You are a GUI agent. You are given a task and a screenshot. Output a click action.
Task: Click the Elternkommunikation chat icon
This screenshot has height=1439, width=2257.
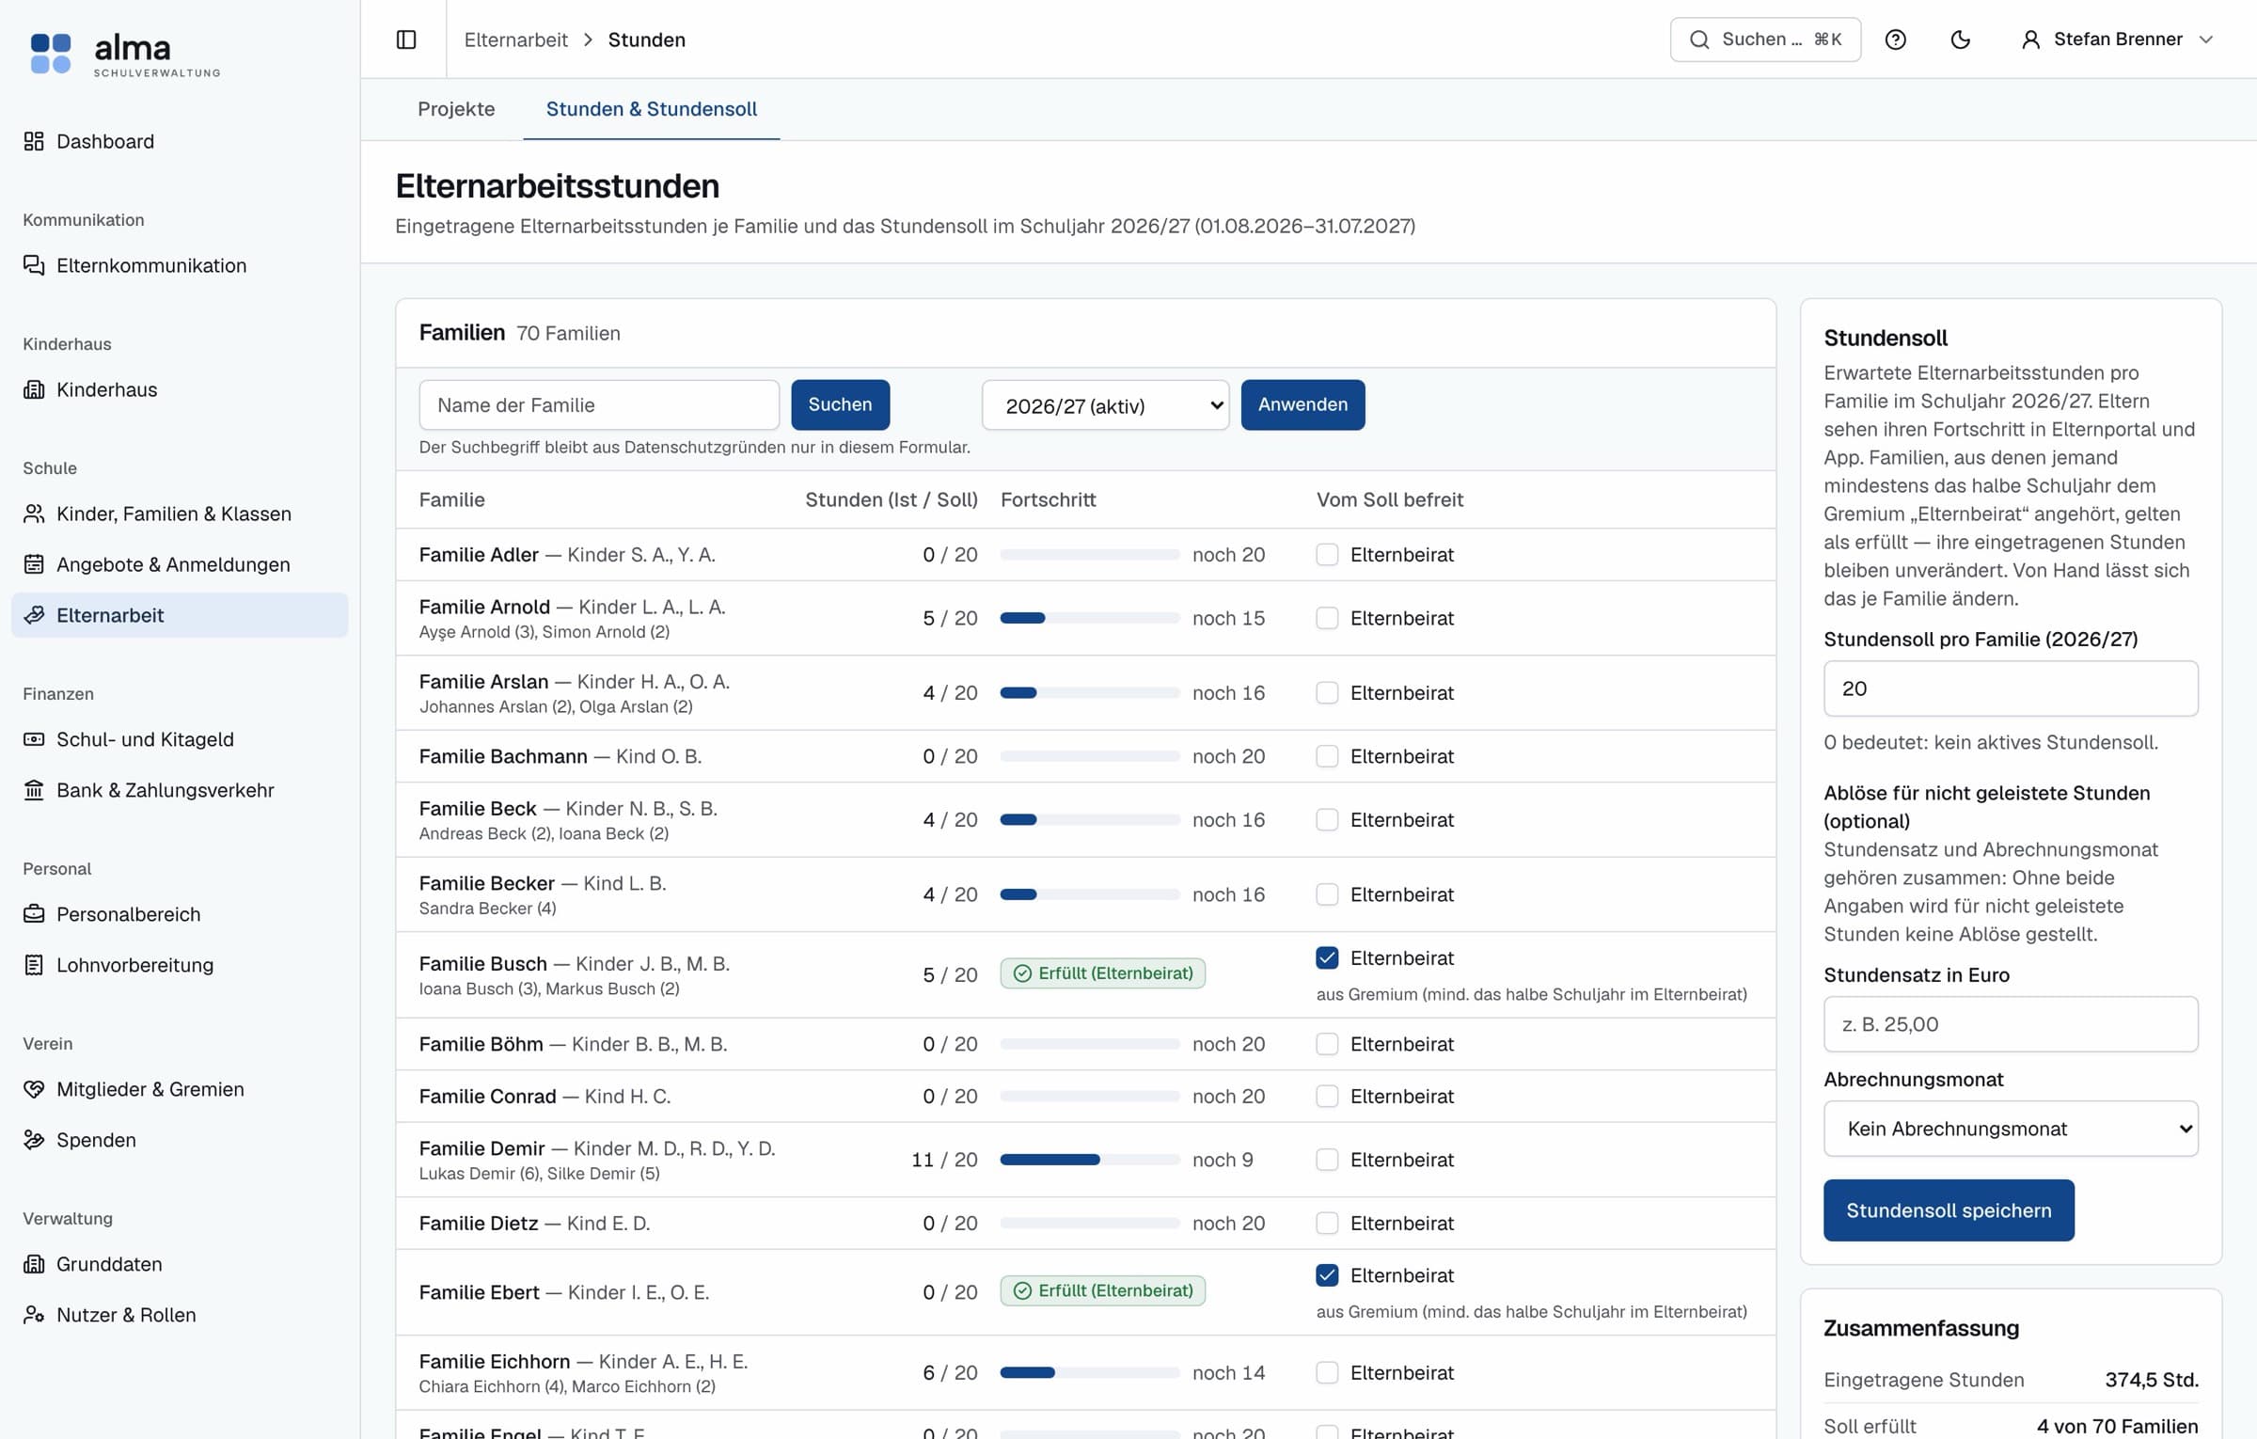[34, 265]
